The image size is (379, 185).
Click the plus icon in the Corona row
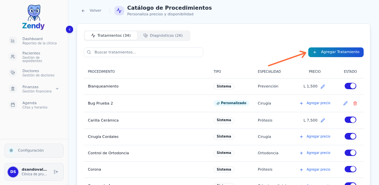(x=301, y=170)
